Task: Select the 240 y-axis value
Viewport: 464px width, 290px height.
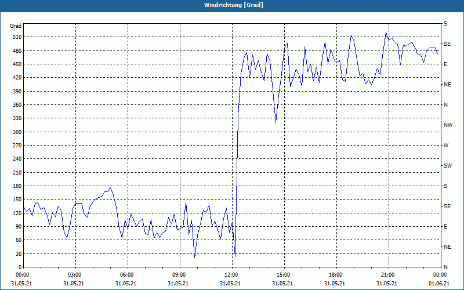Action: coord(17,158)
